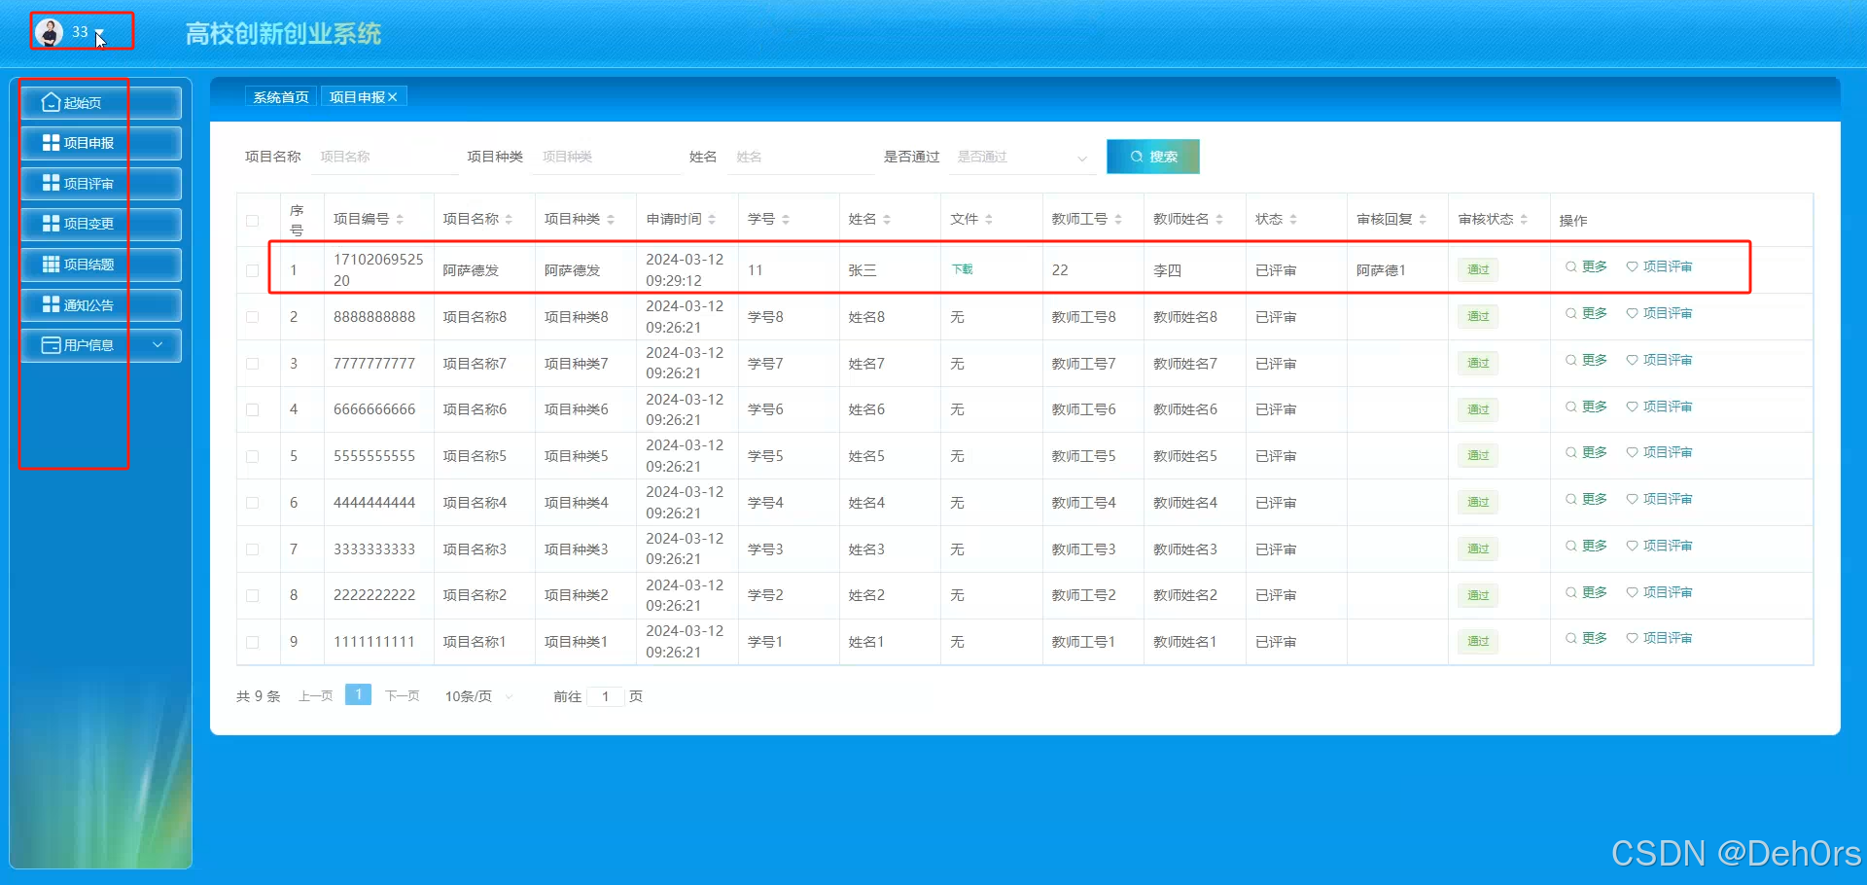Screen dimensions: 1867x885
Task: Select 项目评审 in the sidebar
Action: [100, 184]
